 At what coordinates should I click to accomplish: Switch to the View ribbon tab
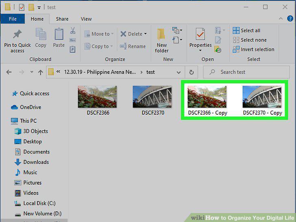(x=86, y=19)
